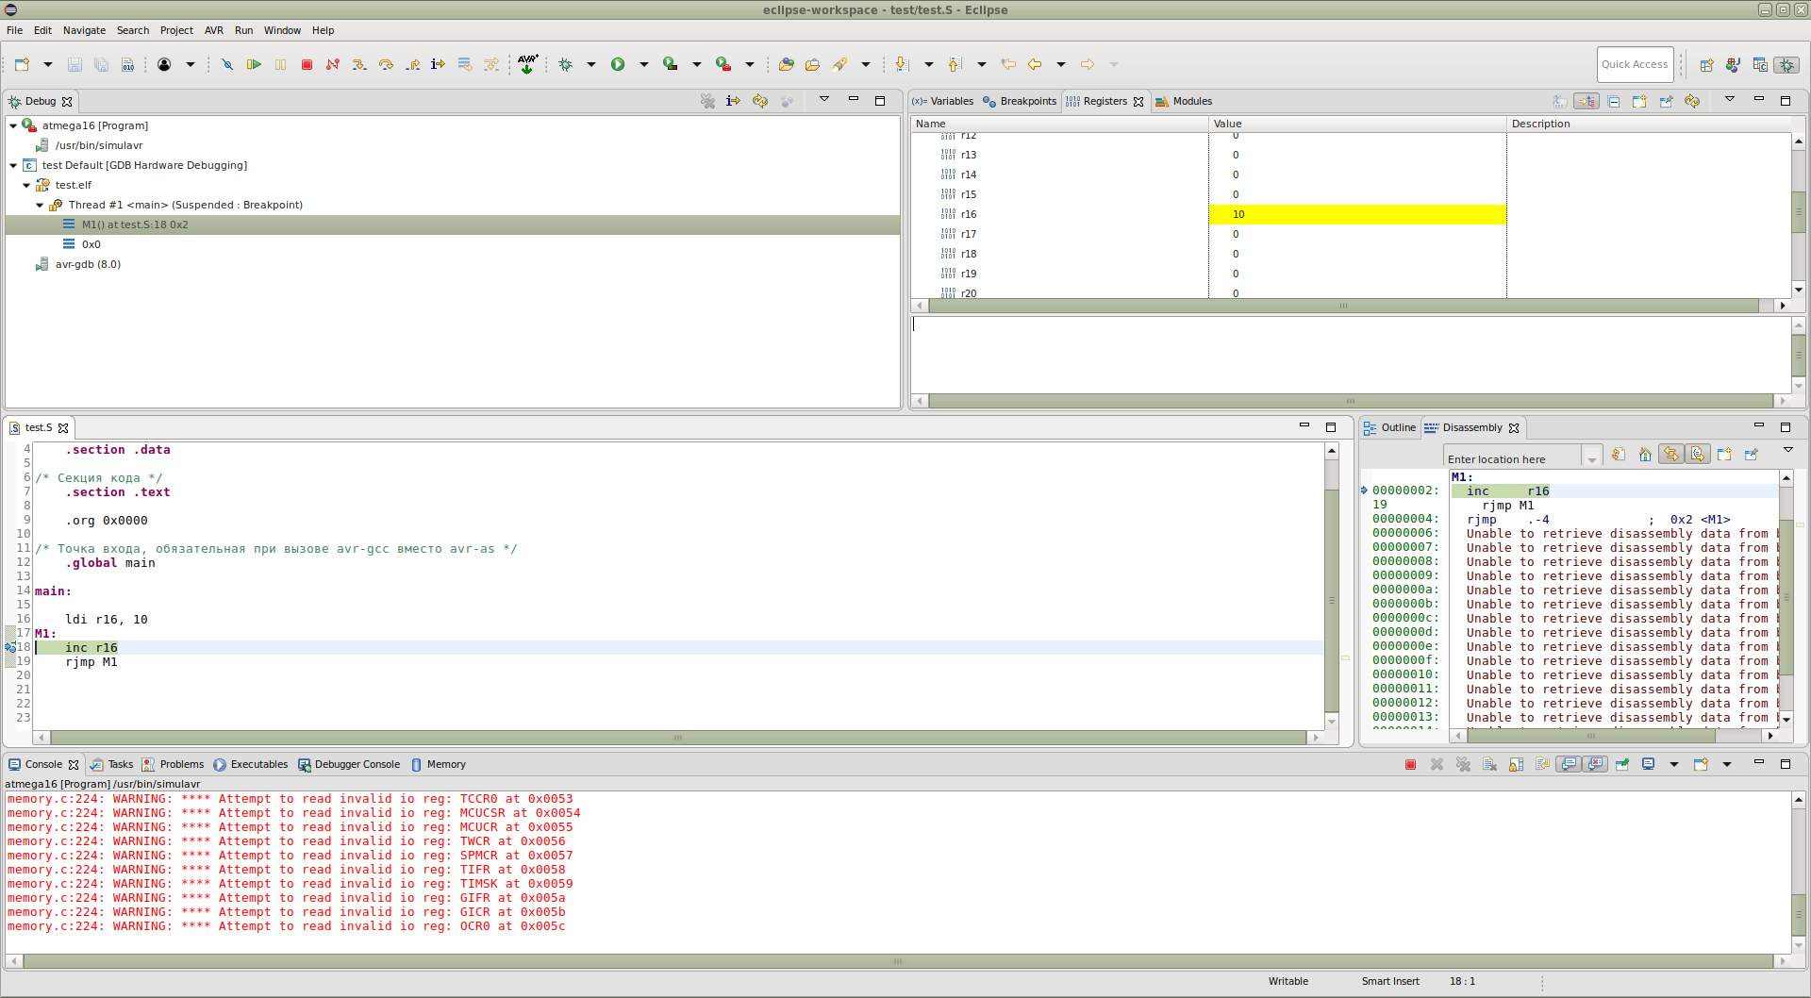
Task: Toggle Scroll Lock in Console toolbar
Action: click(x=1516, y=764)
